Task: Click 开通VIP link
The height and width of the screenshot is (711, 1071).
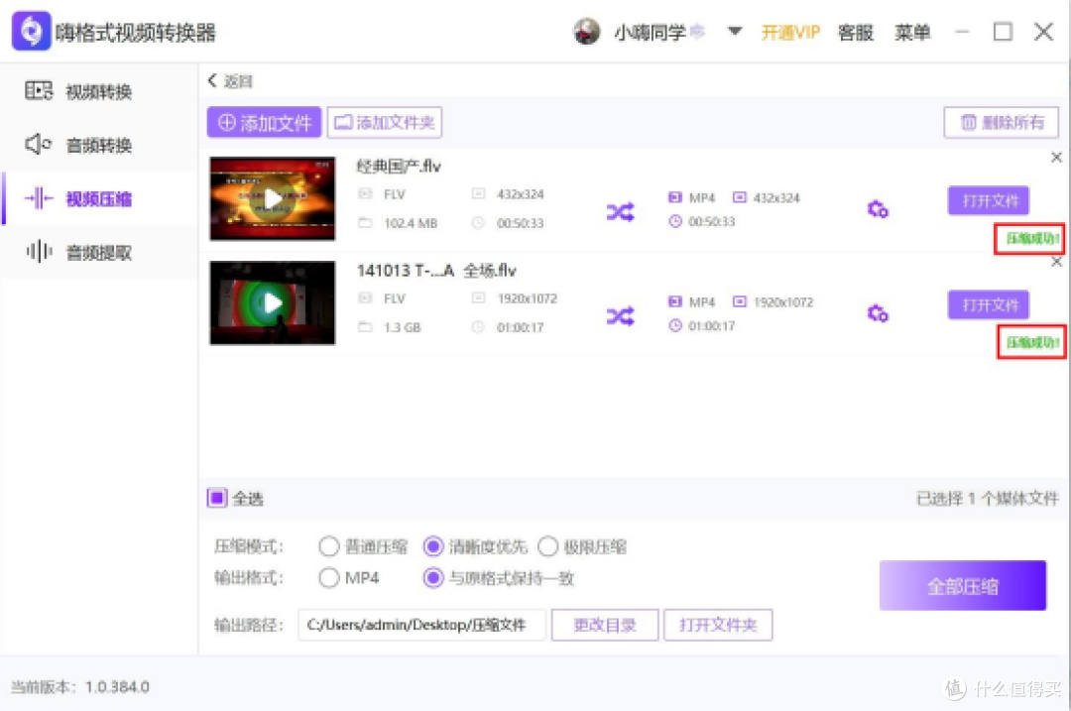Action: click(789, 32)
